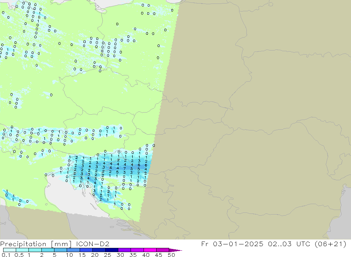
Task: Click the '02..03 UTC' time range
Action: click(289, 244)
